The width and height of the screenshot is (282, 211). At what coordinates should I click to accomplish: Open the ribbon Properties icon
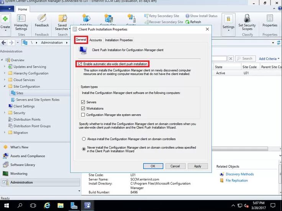(x=270, y=21)
